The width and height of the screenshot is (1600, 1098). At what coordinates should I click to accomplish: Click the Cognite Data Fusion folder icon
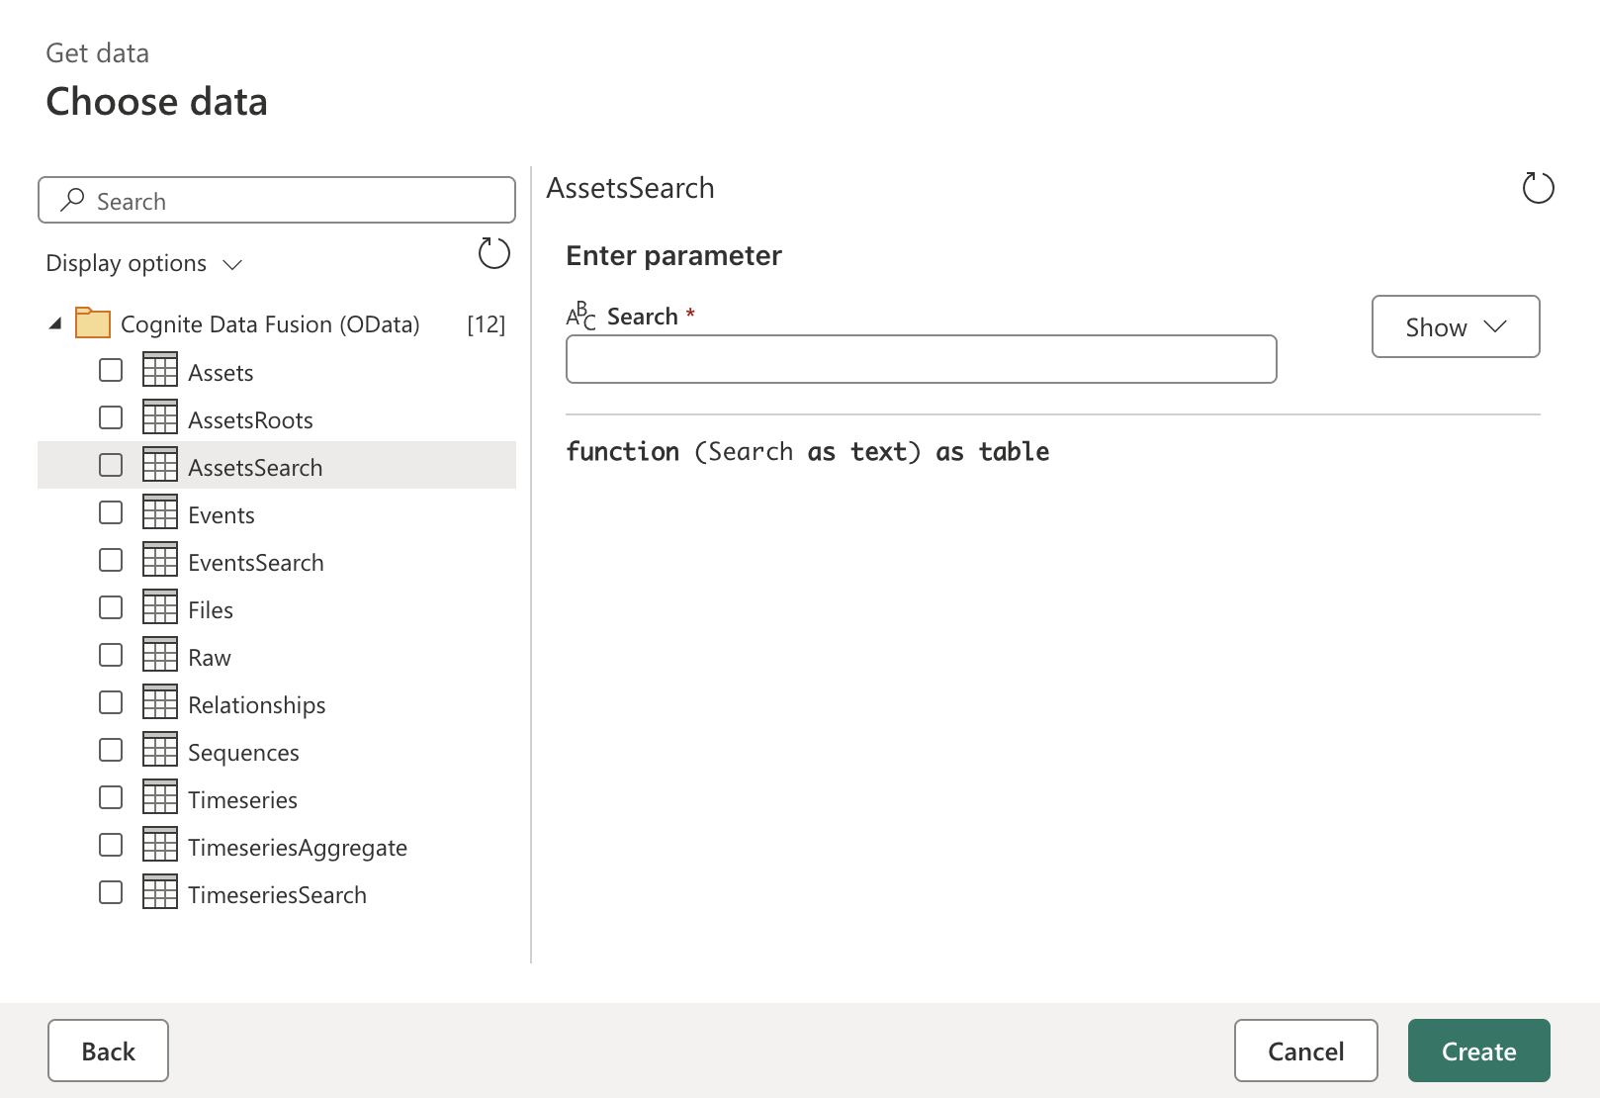[92, 323]
